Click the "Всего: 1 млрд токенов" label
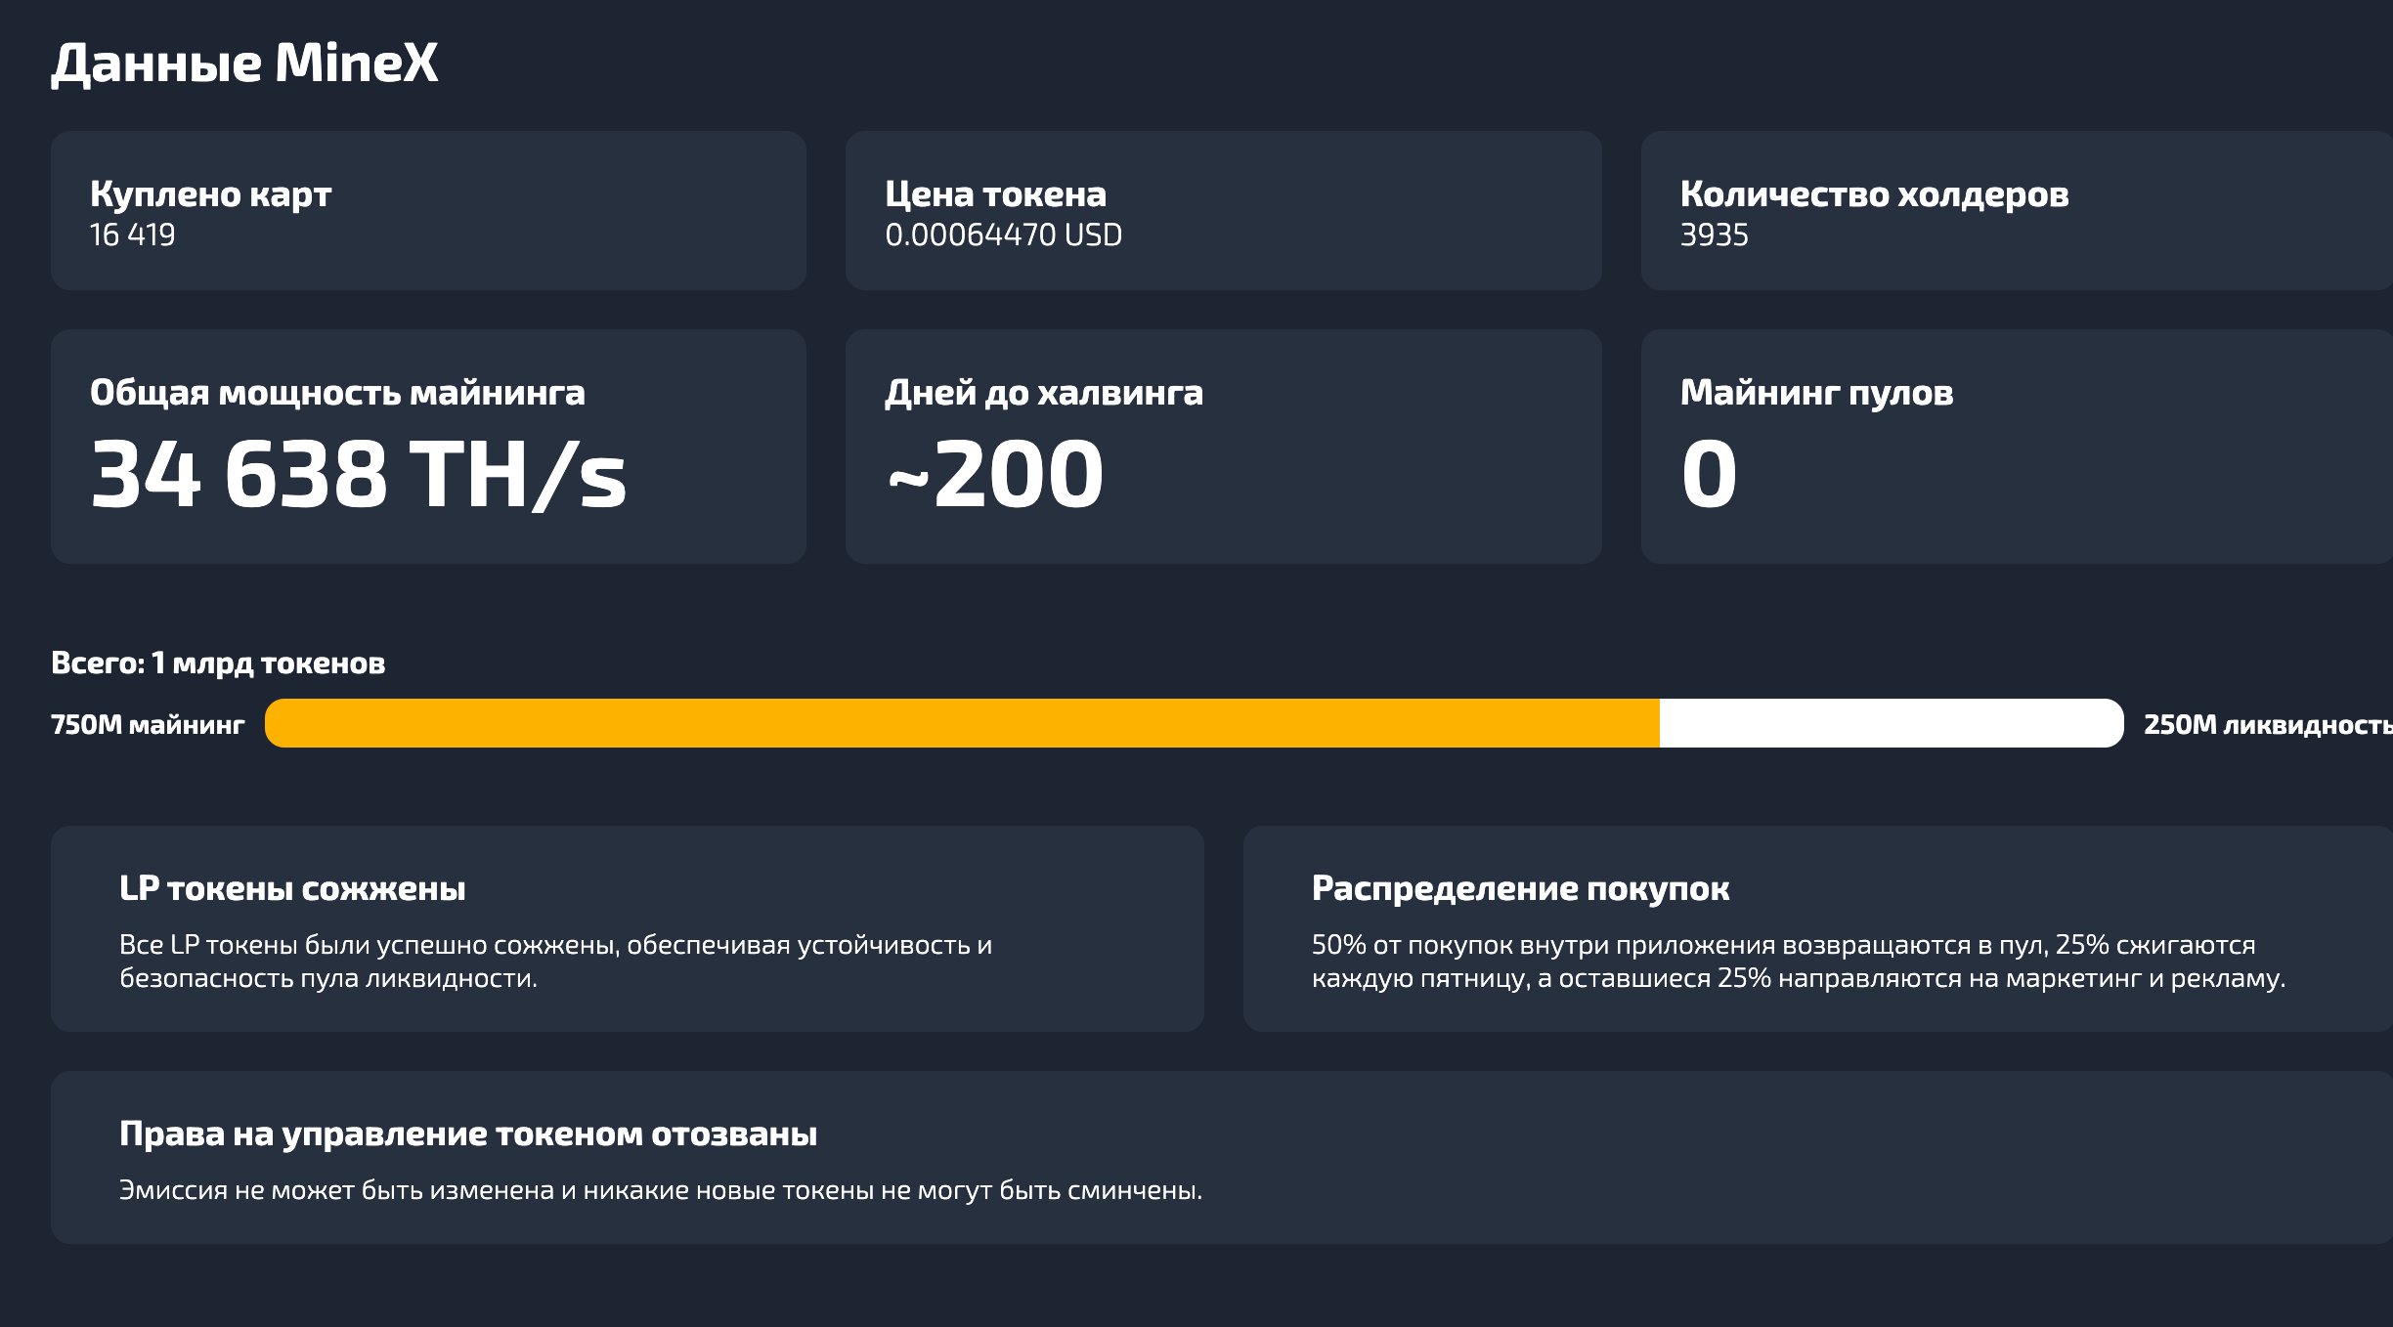 click(x=218, y=663)
